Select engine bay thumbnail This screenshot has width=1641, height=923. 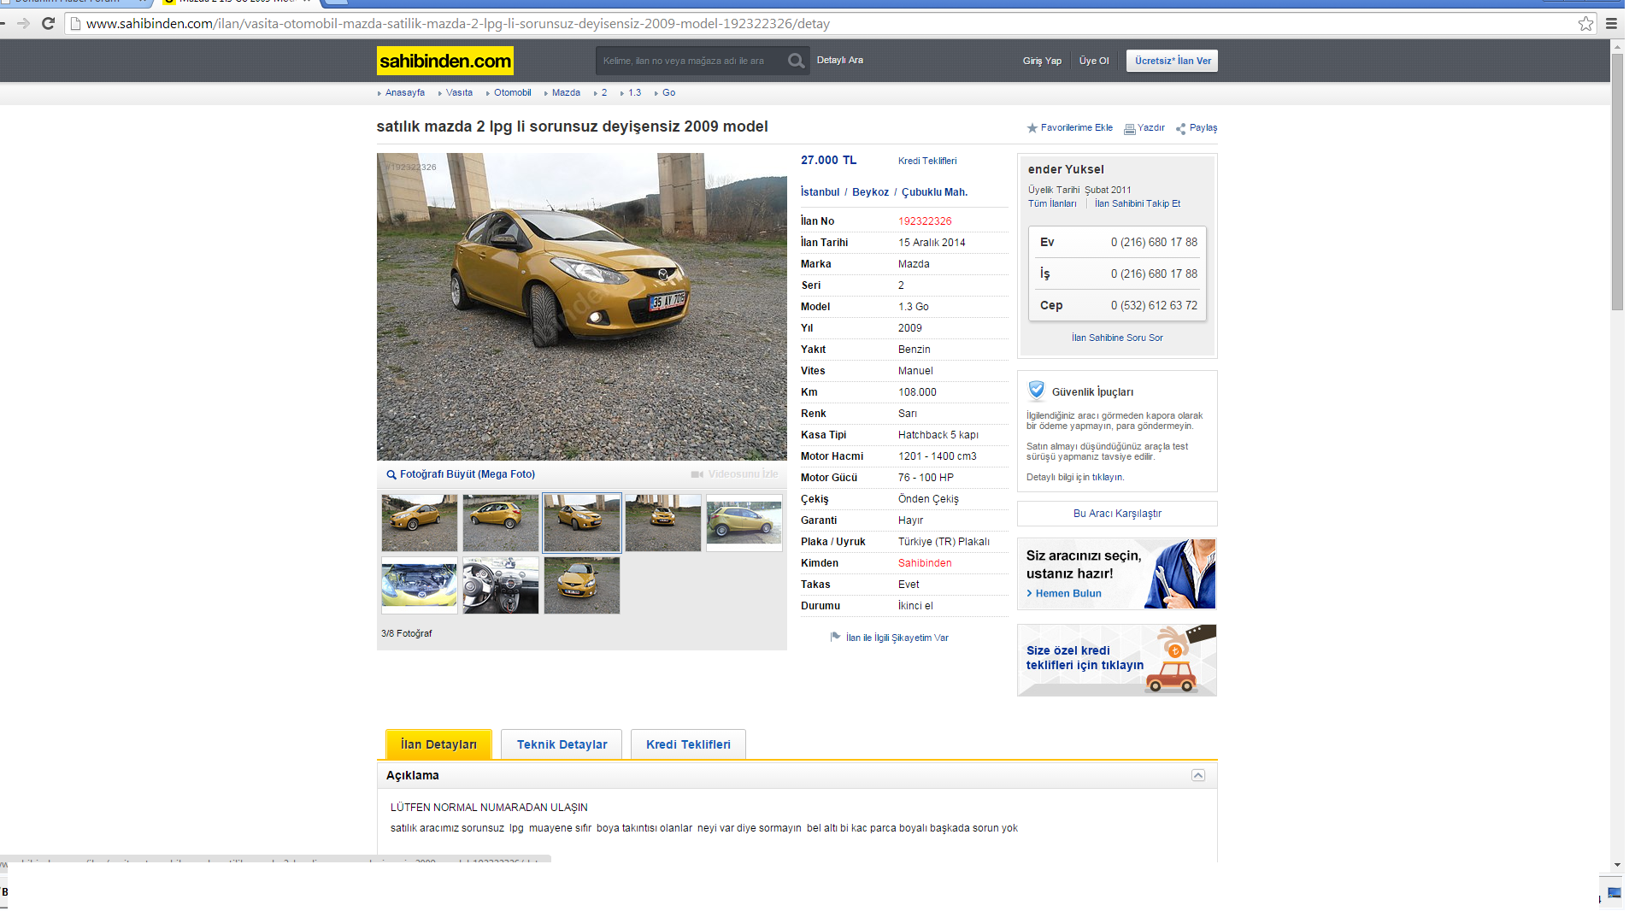point(420,585)
